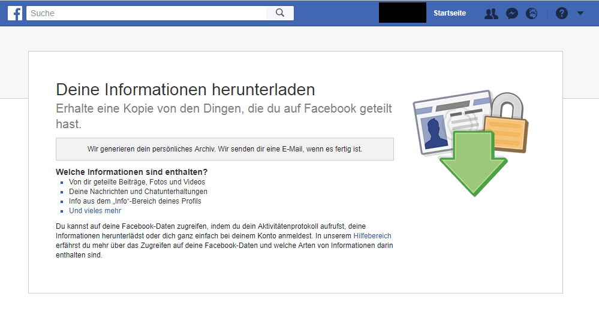Click the 'Welche Informationen sind enthalten?' subheading

131,172
